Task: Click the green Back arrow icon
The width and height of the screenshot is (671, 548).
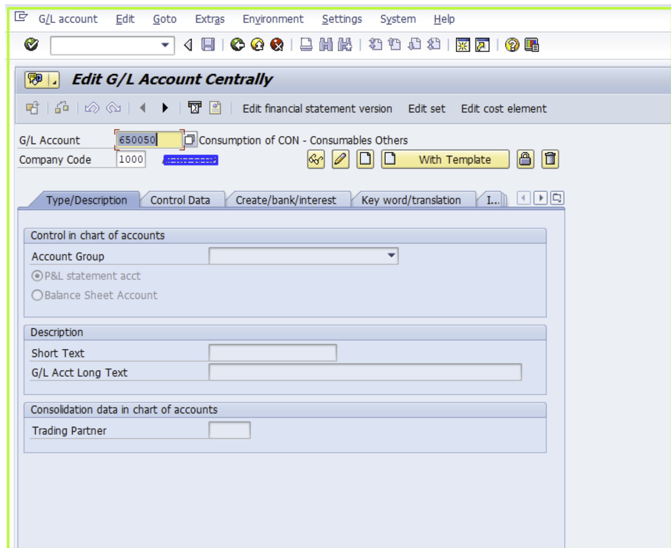Action: [237, 45]
